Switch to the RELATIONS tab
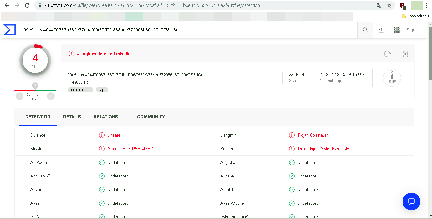The width and height of the screenshot is (432, 219). tap(106, 117)
